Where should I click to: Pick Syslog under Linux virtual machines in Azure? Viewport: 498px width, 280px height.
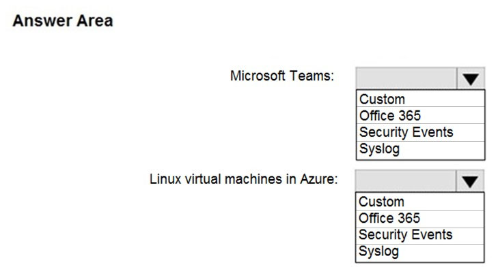[420, 253]
